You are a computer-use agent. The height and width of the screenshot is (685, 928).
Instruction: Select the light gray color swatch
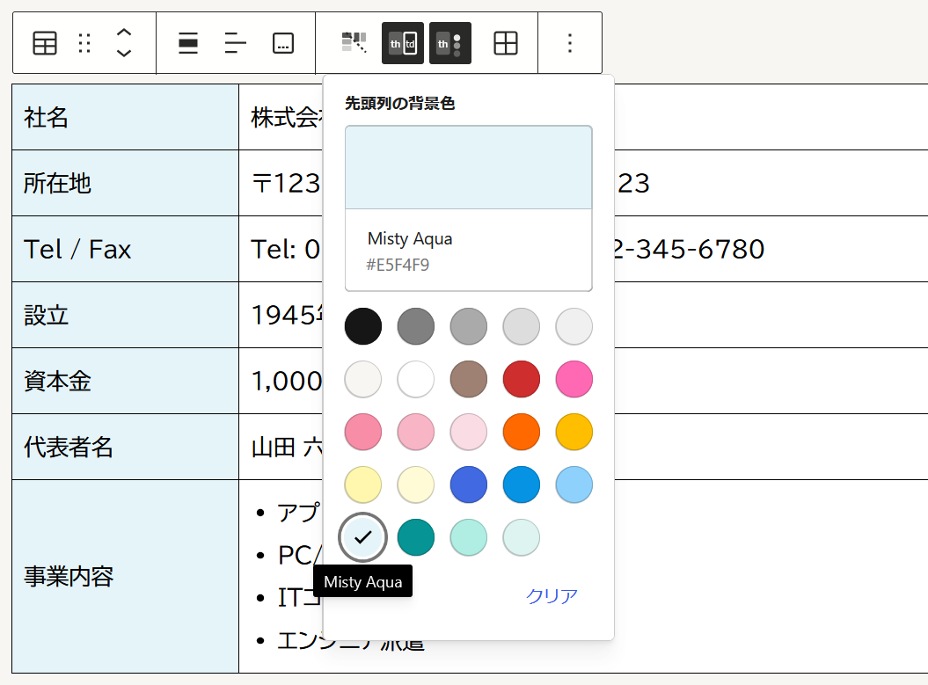click(521, 326)
